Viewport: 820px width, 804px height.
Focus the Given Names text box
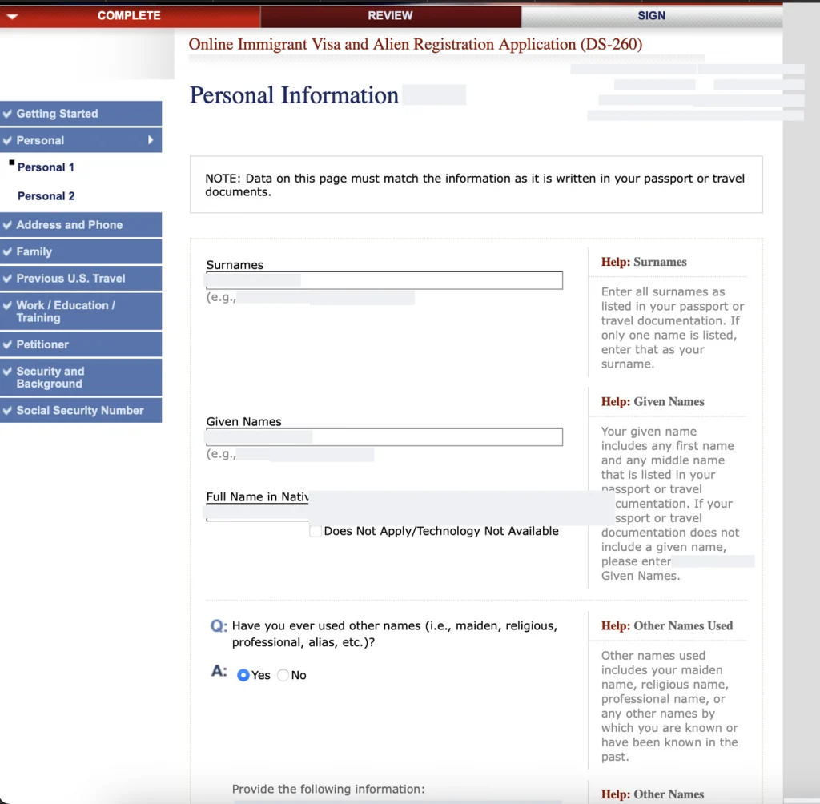[x=384, y=436]
